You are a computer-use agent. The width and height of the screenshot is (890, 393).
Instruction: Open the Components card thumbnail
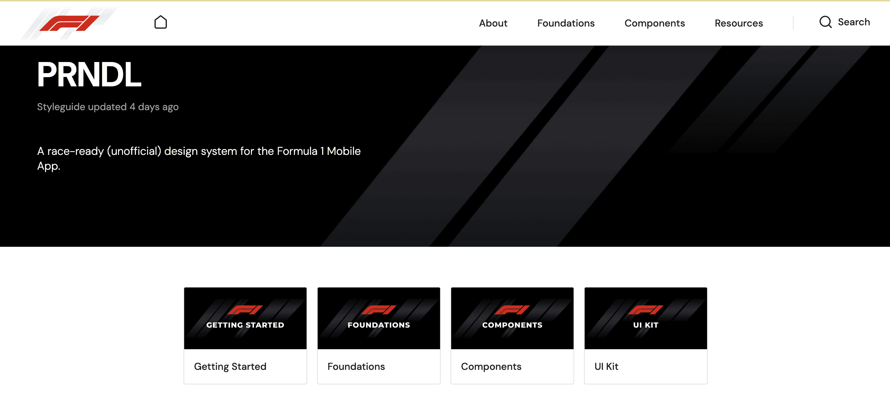pos(512,334)
